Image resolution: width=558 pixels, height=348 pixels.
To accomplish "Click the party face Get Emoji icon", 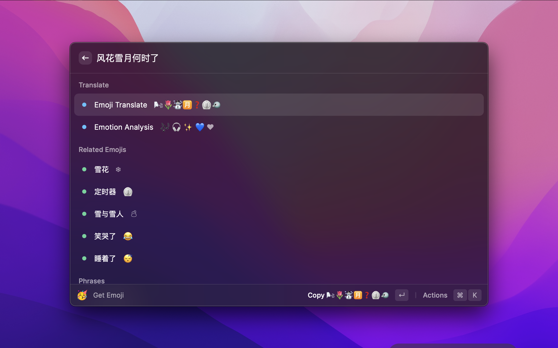I will [82, 295].
